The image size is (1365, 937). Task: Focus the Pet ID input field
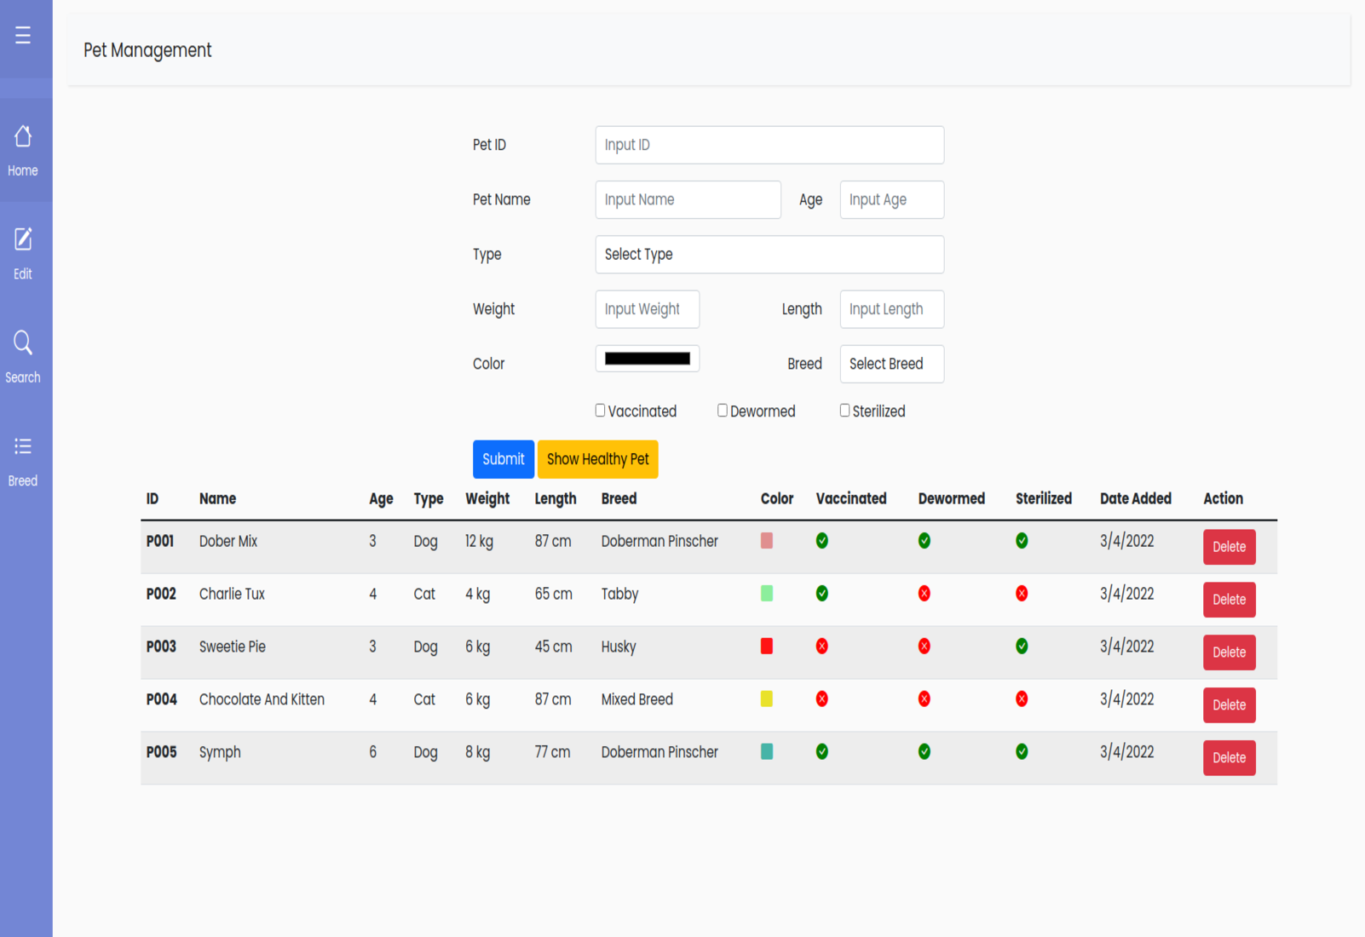pyautogui.click(x=769, y=145)
